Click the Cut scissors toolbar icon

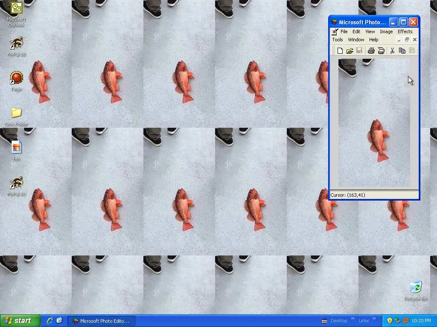click(x=392, y=51)
